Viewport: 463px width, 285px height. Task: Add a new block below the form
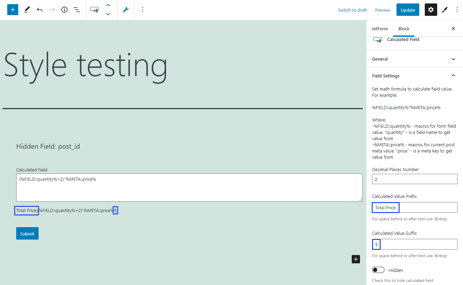tap(356, 259)
